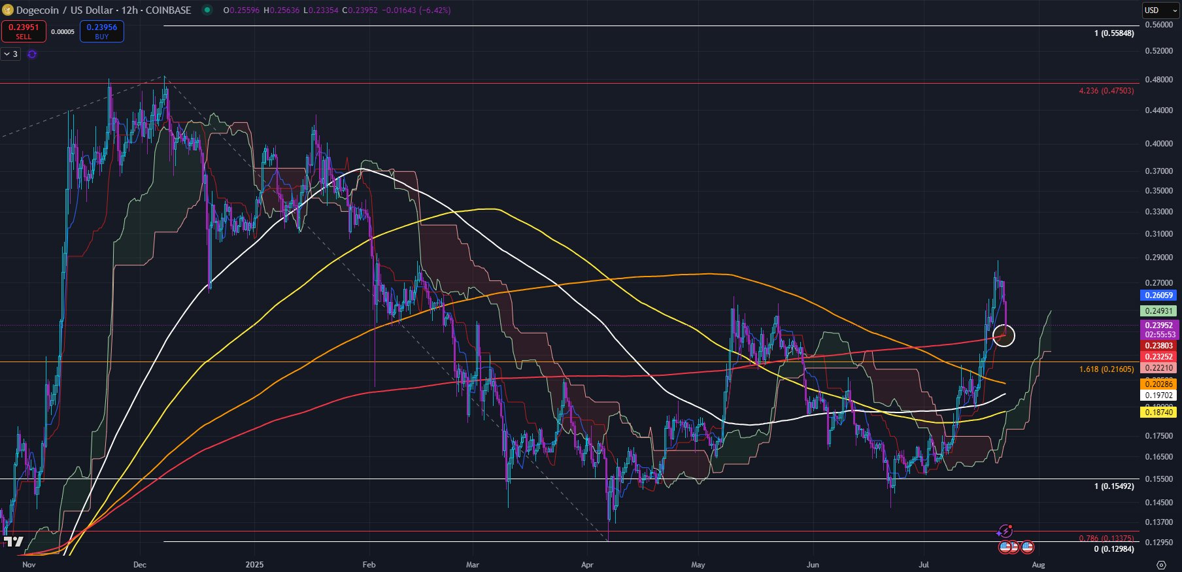
Task: Click the 2025 label on time axis
Action: click(254, 564)
